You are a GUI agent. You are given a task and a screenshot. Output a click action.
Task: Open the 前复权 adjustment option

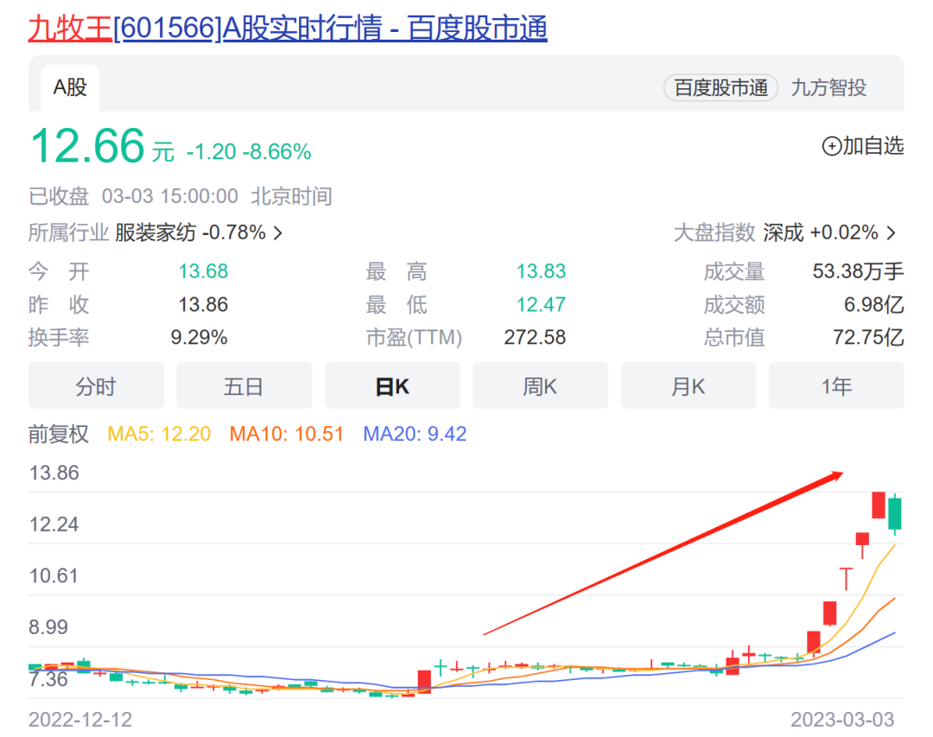pos(59,434)
